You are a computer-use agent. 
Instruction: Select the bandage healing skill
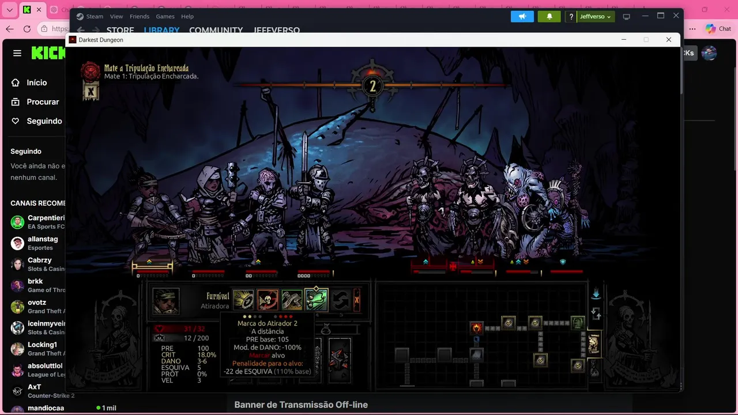292,300
